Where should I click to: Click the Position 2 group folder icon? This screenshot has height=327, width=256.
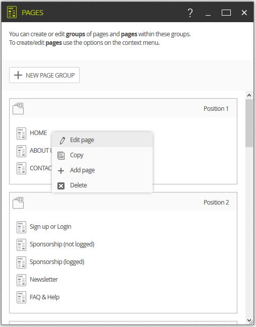18,203
